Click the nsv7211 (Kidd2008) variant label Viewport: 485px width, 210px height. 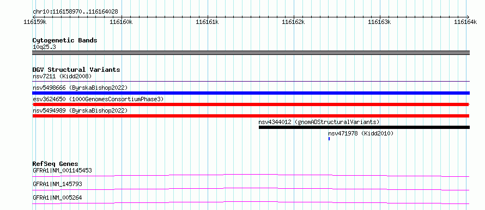pyautogui.click(x=62, y=76)
